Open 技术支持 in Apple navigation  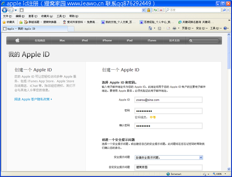pyautogui.click(x=174, y=40)
